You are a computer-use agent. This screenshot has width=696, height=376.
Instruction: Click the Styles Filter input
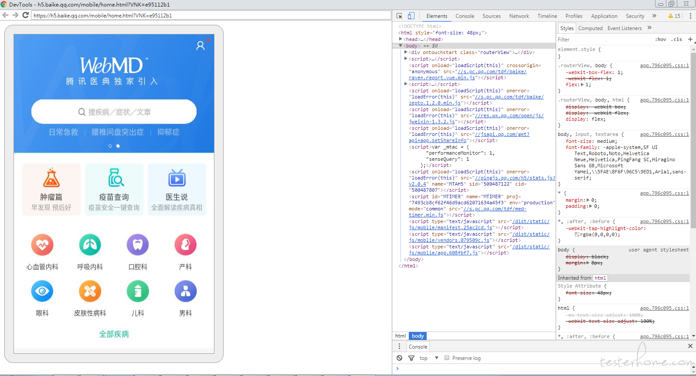(x=604, y=39)
